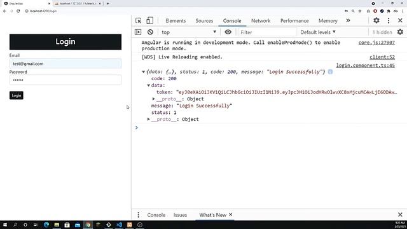Reload the page with the refresh icon
The image size is (407, 229).
click(18, 11)
